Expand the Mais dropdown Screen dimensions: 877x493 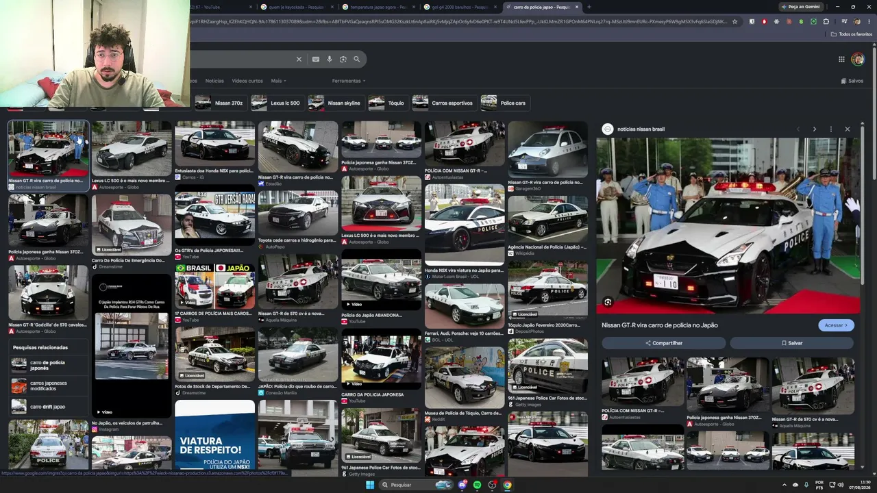[x=277, y=81]
